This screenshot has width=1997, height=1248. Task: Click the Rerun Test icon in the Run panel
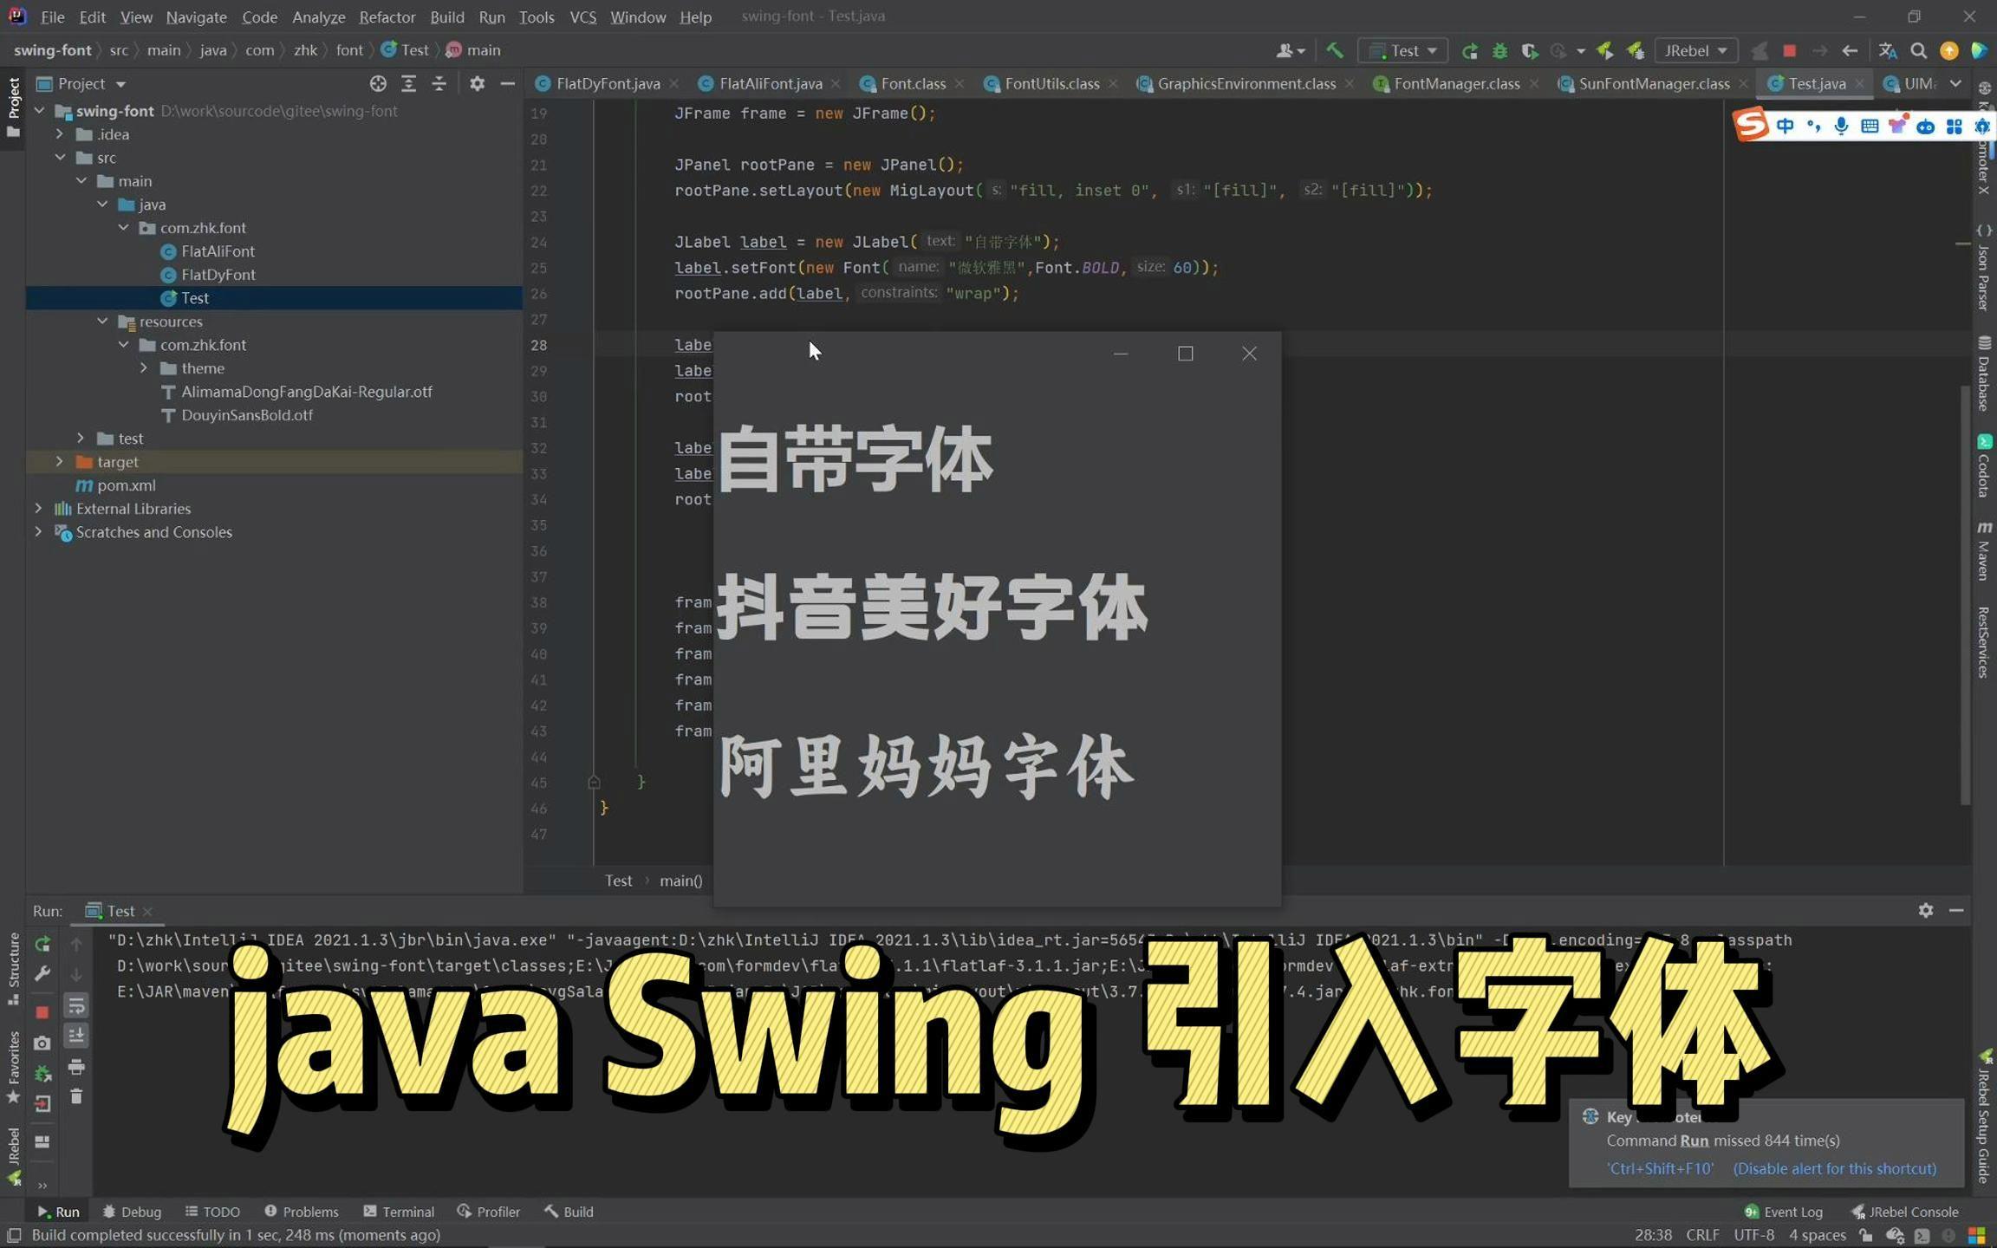(42, 944)
